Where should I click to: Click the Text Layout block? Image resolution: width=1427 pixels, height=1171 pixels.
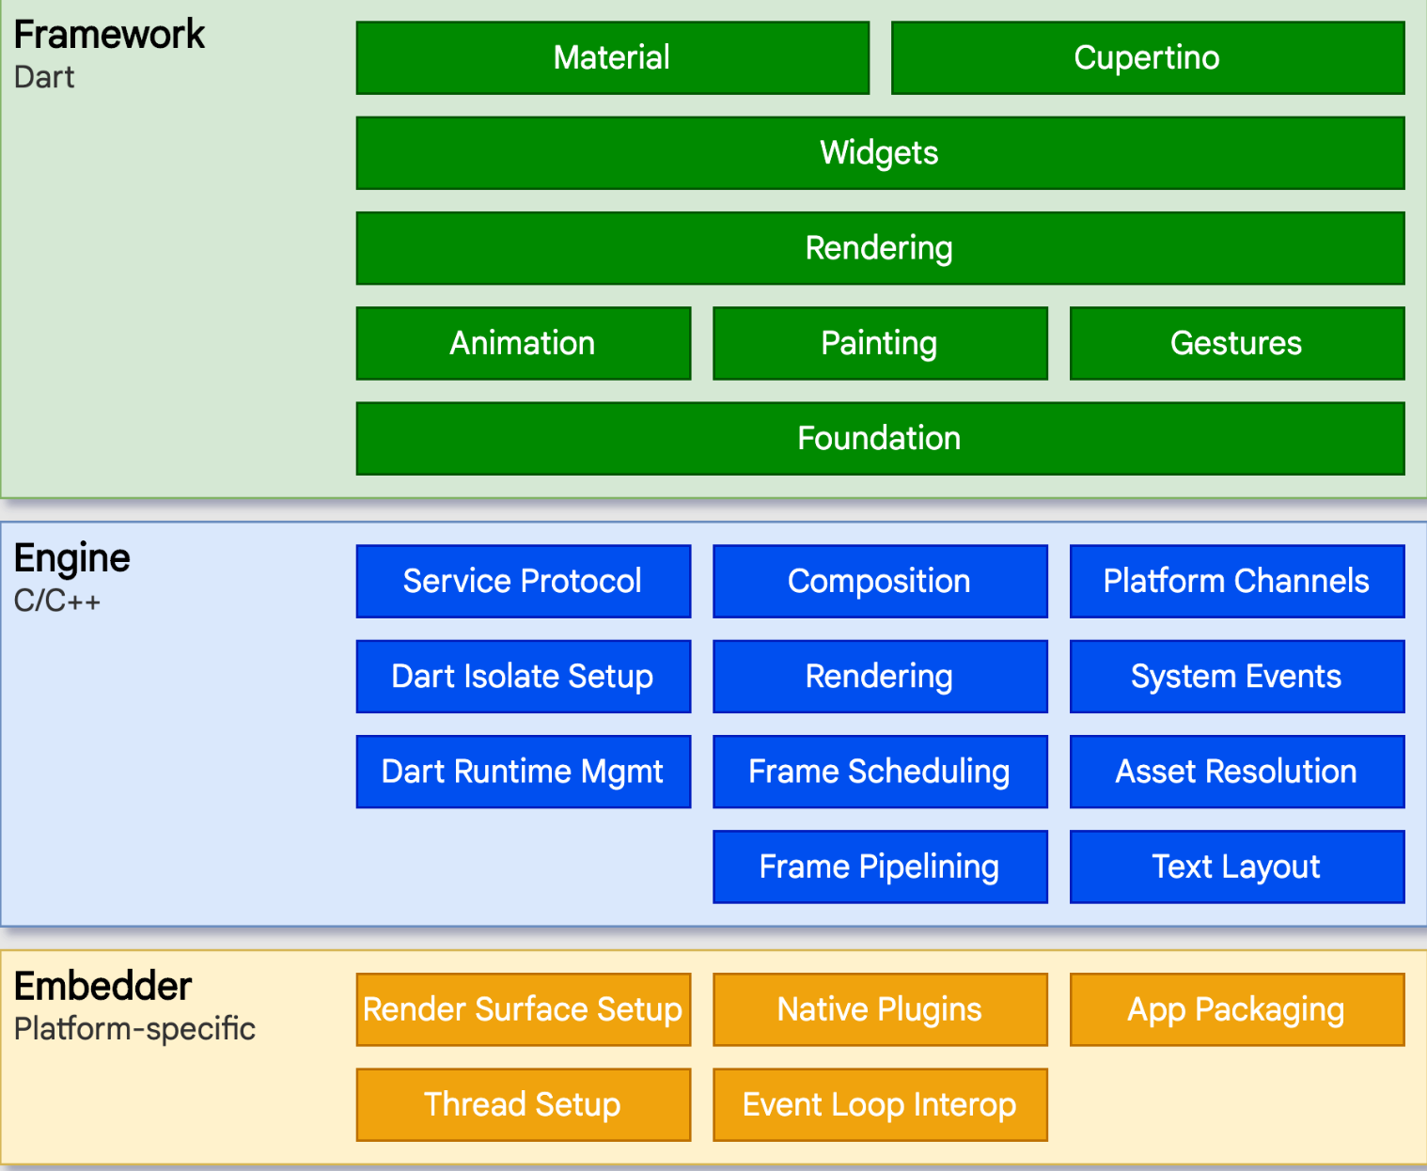[1236, 867]
